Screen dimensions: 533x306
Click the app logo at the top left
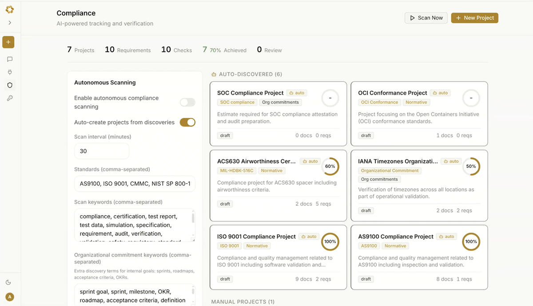[x=9, y=9]
